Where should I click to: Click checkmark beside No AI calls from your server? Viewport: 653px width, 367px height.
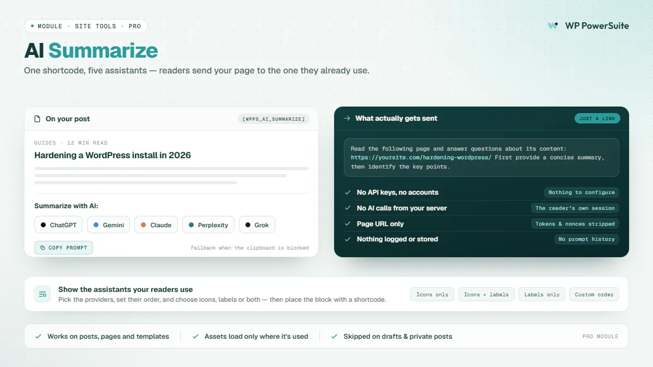tap(347, 208)
